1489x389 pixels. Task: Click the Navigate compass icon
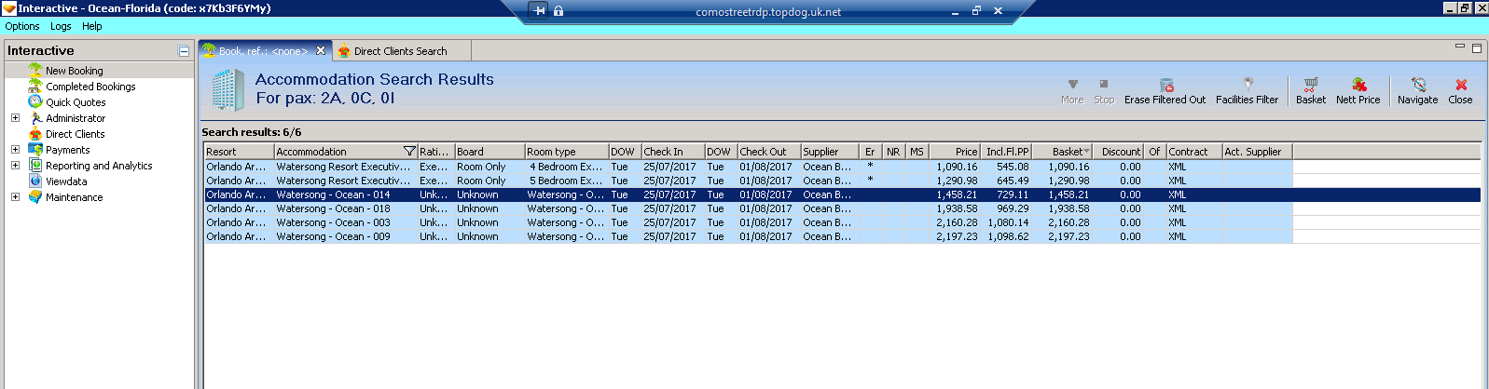[1418, 84]
